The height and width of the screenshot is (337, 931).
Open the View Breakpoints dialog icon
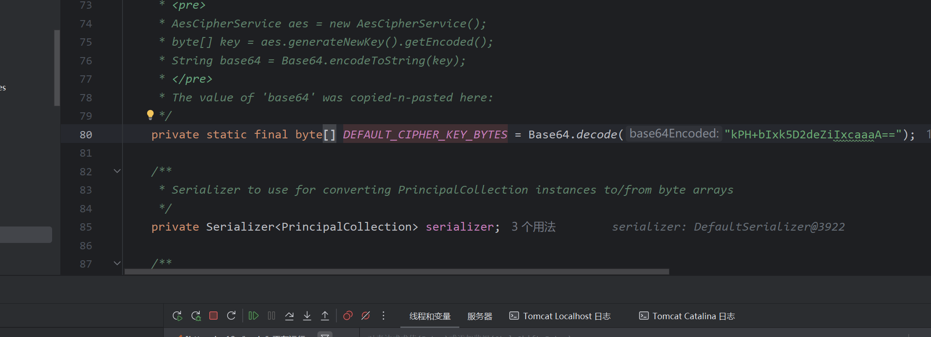point(348,316)
